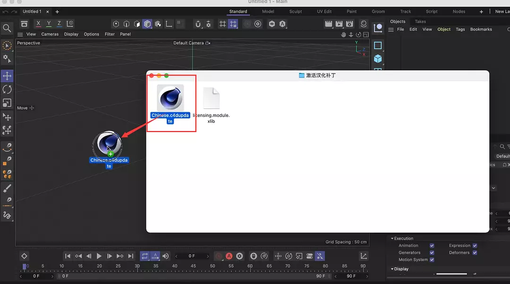Uncheck the Motion System checkbox
510x284 pixels.
click(432, 260)
